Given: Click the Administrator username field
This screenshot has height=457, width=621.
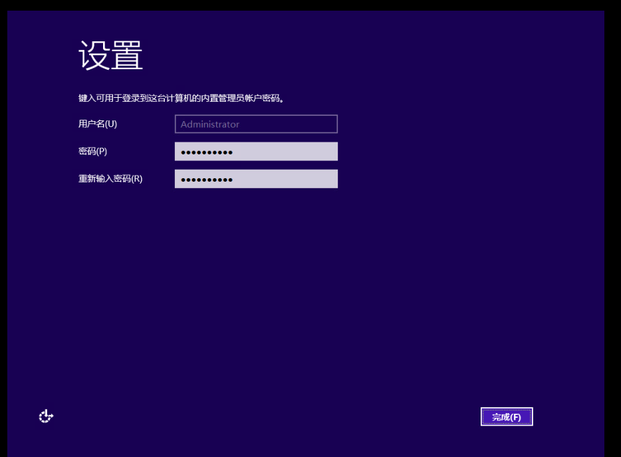Looking at the screenshot, I should [256, 124].
